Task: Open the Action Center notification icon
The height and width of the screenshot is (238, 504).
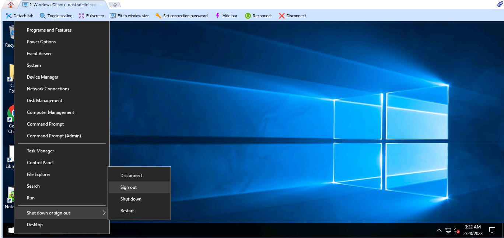Action: pyautogui.click(x=492, y=230)
